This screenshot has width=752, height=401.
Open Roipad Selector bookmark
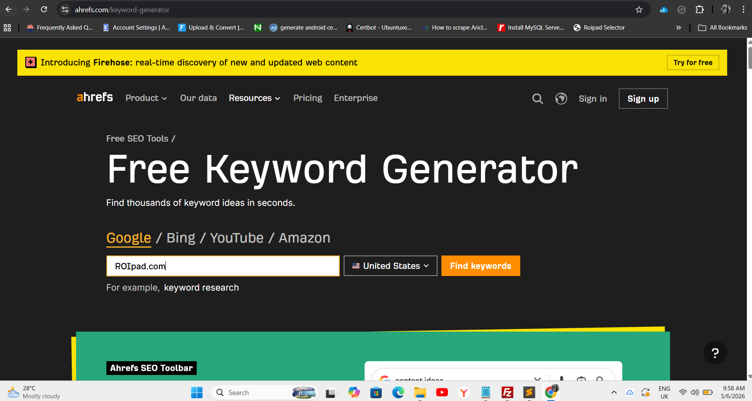click(599, 28)
